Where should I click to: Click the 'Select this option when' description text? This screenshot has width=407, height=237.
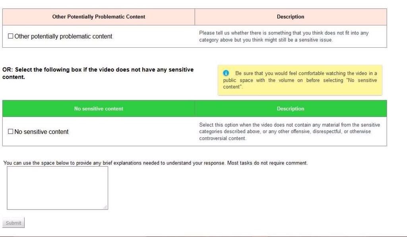tap(289, 125)
